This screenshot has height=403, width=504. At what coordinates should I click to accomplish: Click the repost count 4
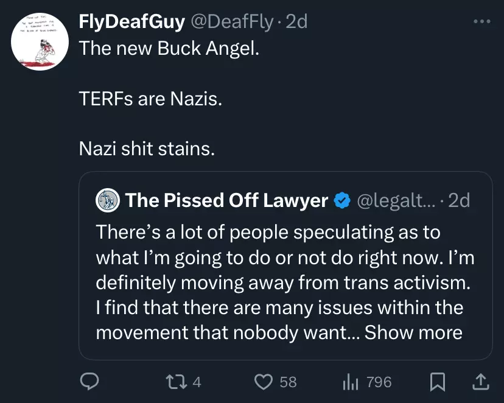point(197,382)
